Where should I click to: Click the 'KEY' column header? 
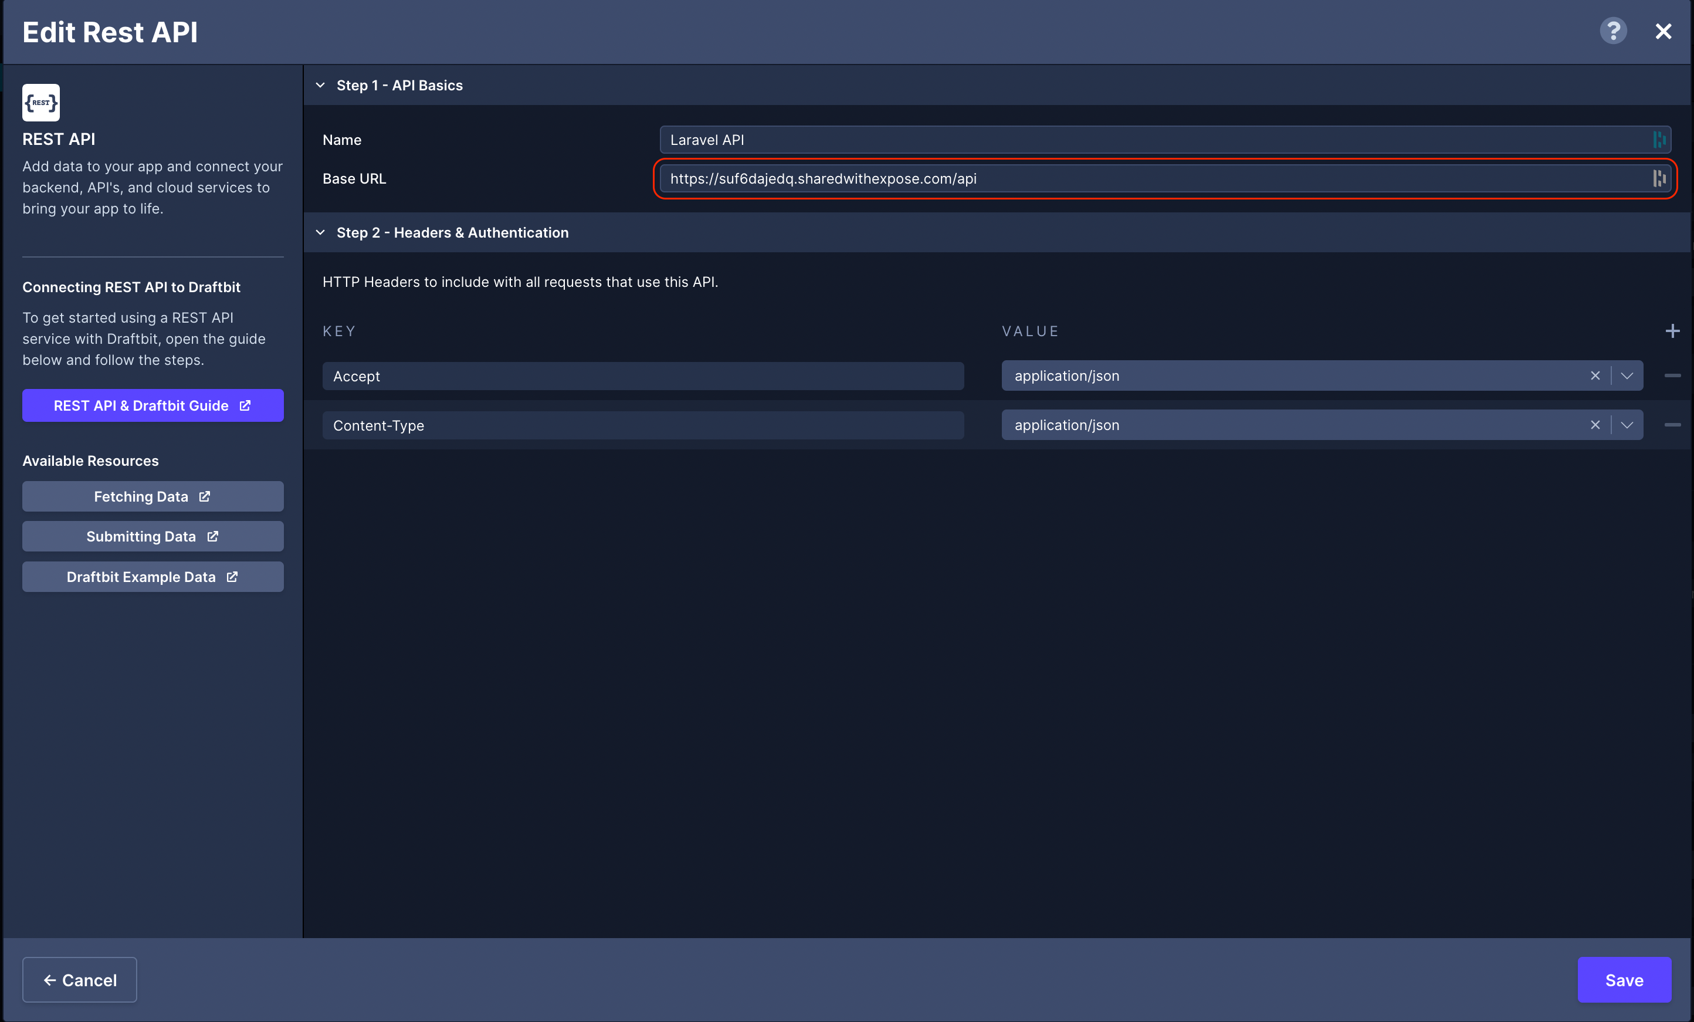pyautogui.click(x=339, y=331)
